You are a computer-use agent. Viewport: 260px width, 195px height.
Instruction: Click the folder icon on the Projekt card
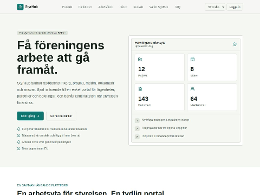tap(140, 59)
